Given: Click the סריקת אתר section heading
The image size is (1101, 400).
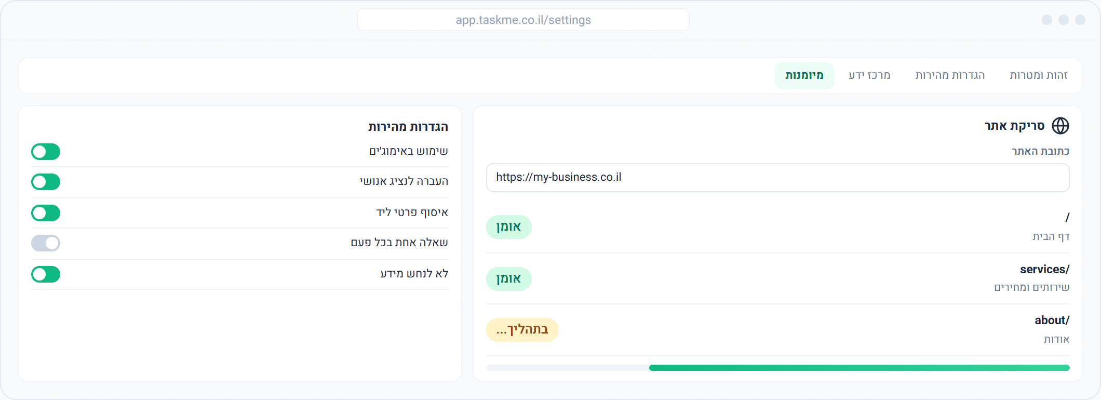Looking at the screenshot, I should pos(1014,126).
